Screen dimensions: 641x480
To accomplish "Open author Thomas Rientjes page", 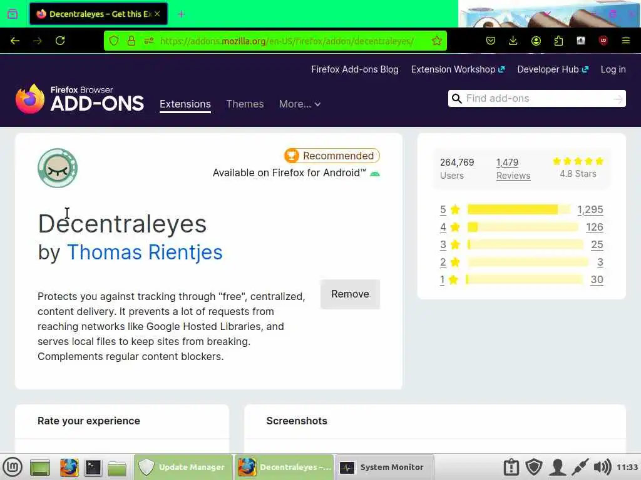I will pyautogui.click(x=145, y=252).
